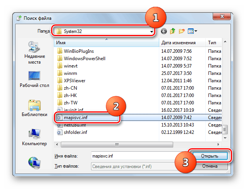The width and height of the screenshot is (246, 189).
Task: Select the shfolder.inf file icon
Action: 60,132
